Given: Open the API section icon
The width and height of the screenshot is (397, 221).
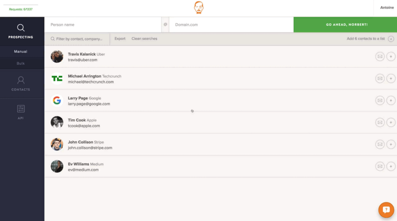Looking at the screenshot, I should [x=21, y=109].
